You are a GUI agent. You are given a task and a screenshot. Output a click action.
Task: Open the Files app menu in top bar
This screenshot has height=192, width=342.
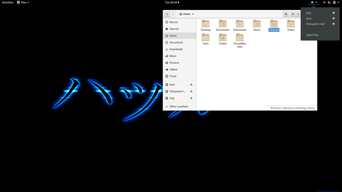pos(23,2)
